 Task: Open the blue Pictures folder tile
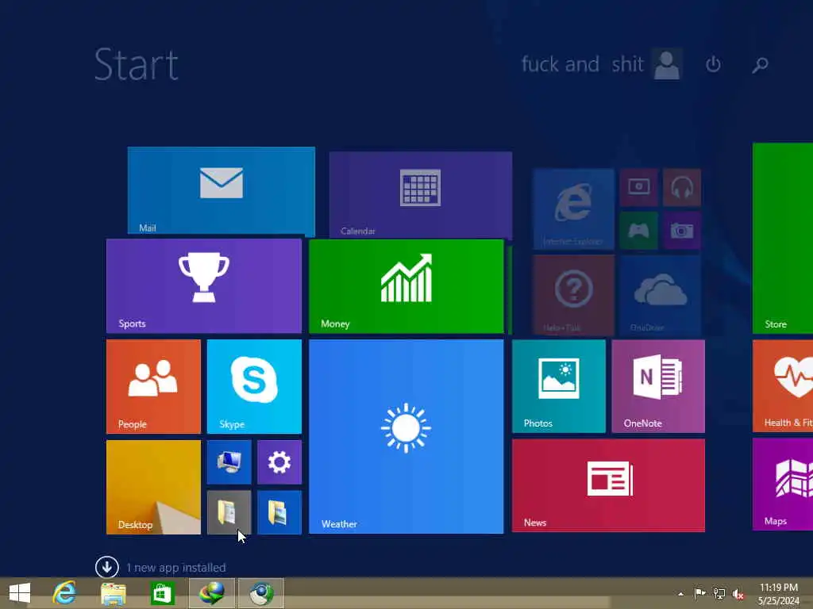[279, 512]
